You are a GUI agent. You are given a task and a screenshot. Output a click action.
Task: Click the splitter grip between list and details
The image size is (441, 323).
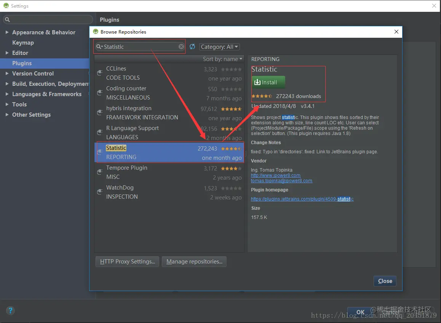click(246, 153)
